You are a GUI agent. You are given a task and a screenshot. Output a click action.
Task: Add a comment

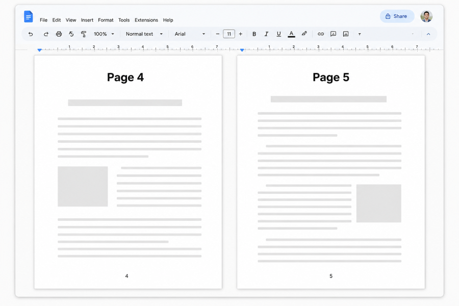[x=333, y=34]
